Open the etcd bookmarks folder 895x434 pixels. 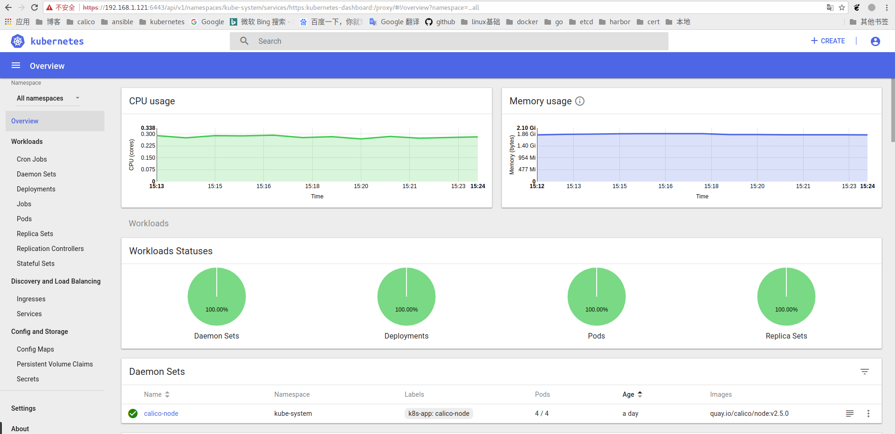tap(581, 22)
